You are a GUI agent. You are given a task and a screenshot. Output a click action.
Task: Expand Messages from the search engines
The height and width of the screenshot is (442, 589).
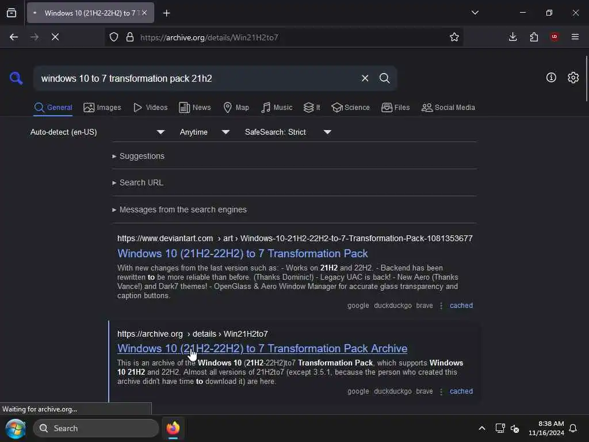179,209
